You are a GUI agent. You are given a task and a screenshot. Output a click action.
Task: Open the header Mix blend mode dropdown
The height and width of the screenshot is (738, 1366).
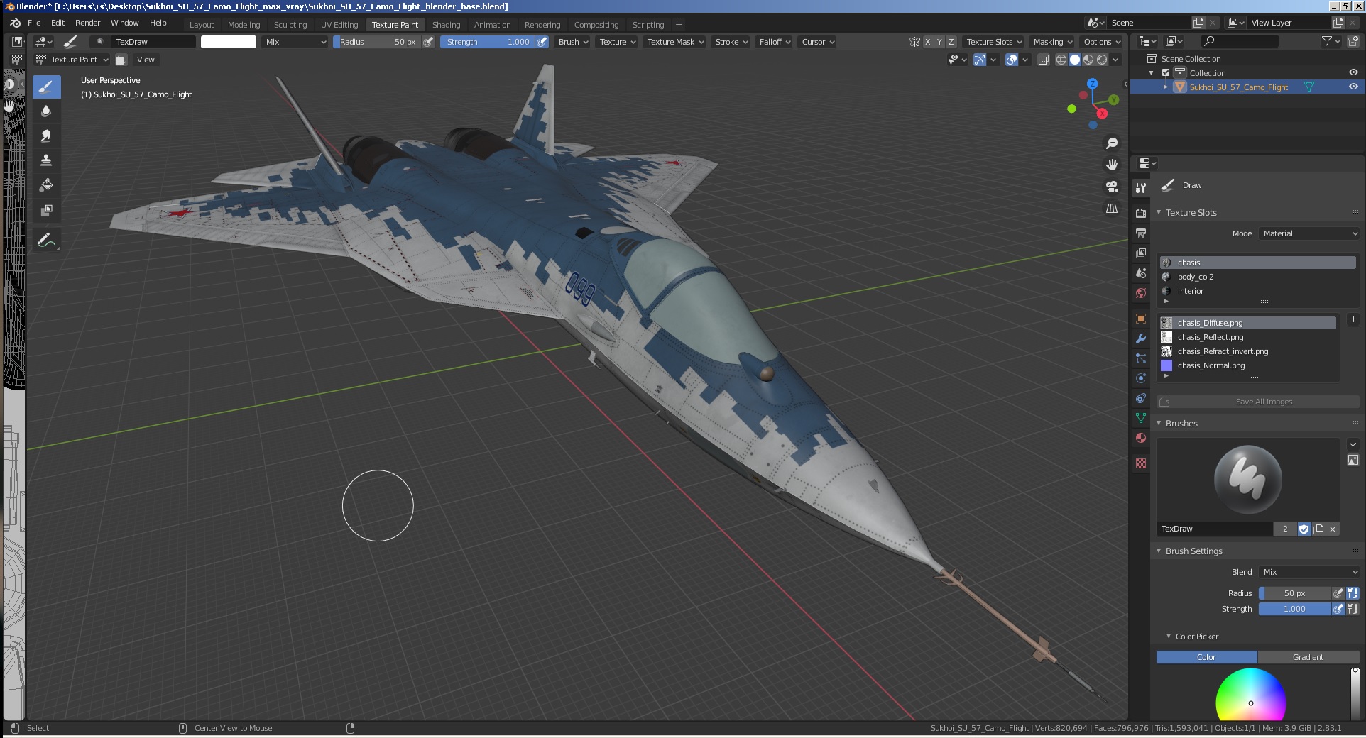click(x=295, y=42)
